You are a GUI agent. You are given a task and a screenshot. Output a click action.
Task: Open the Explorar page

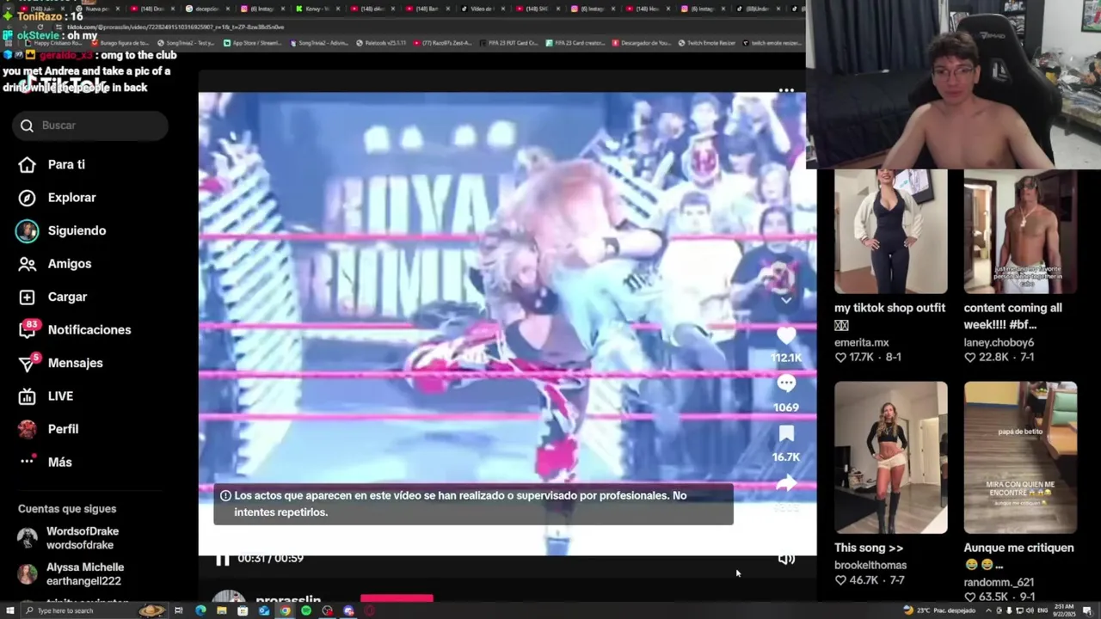click(57, 198)
